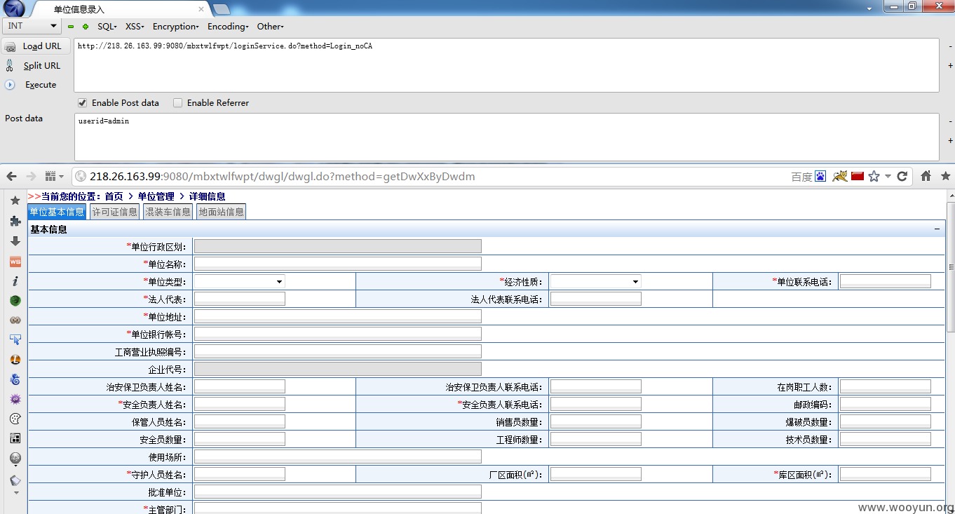
Task: Click the orange WS sidebar icon
Action: [x=15, y=261]
